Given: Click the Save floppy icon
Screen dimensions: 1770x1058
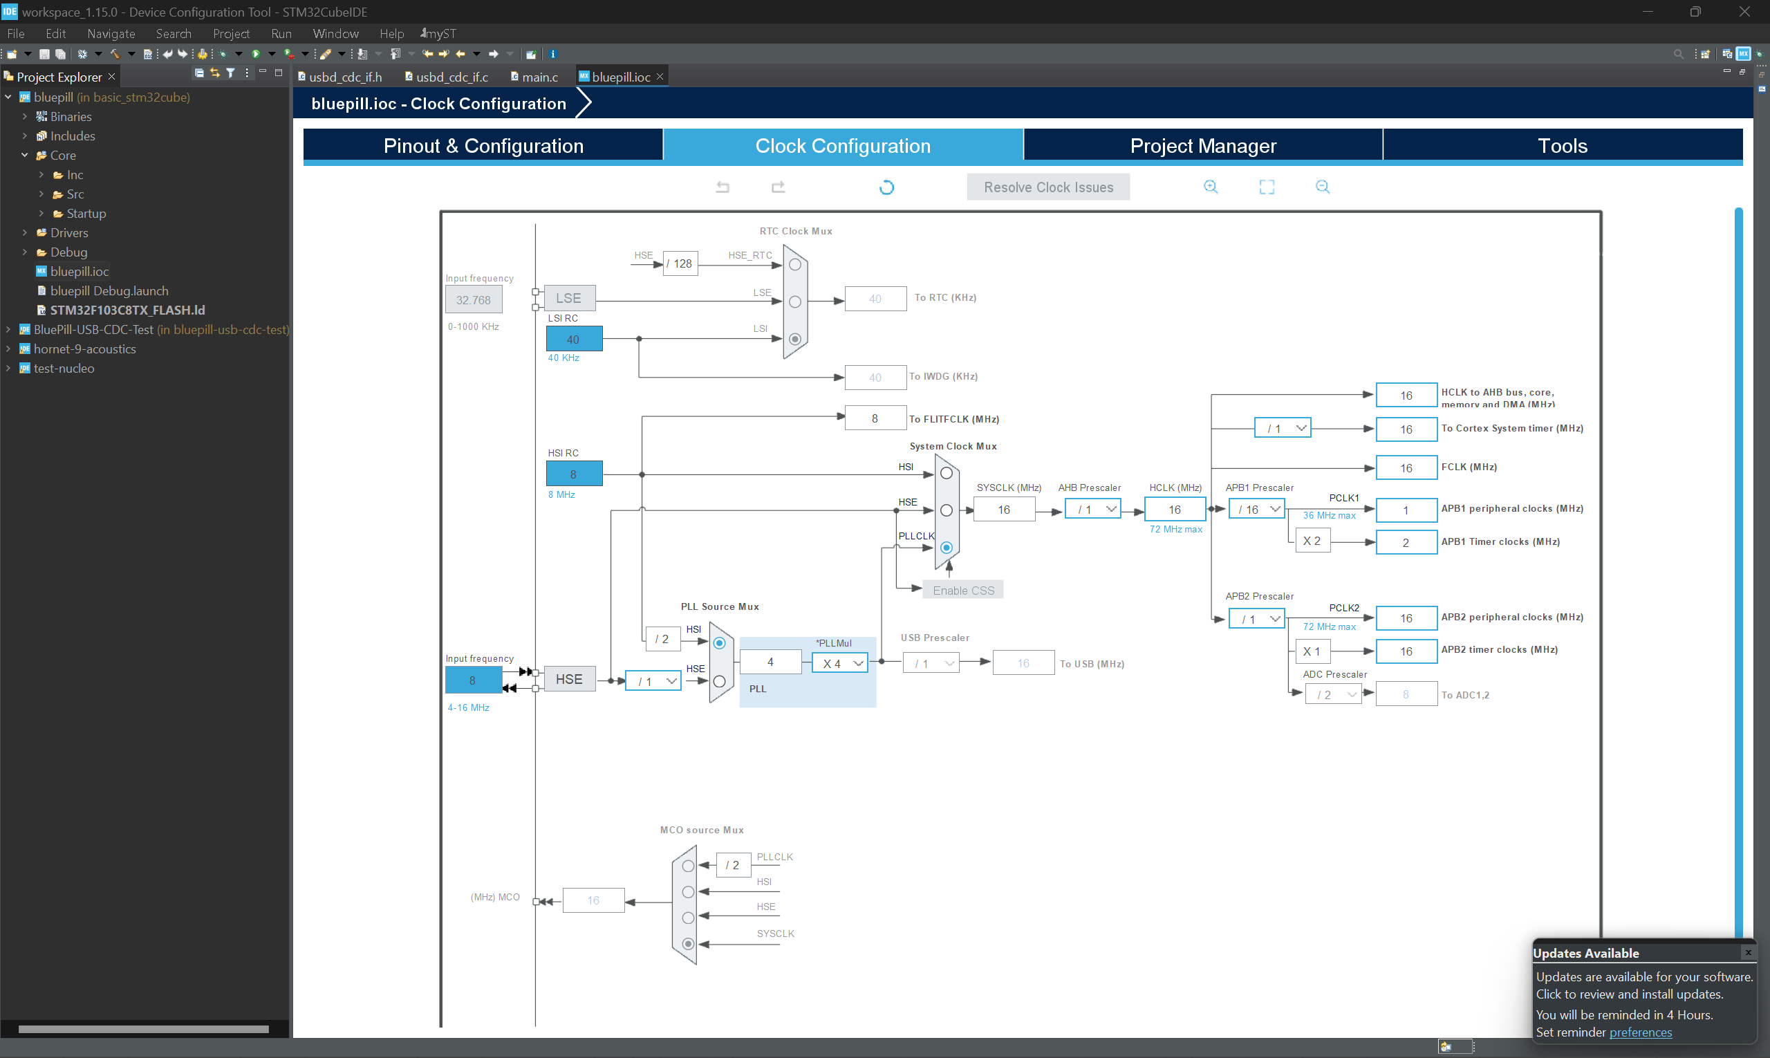Looking at the screenshot, I should (x=44, y=54).
